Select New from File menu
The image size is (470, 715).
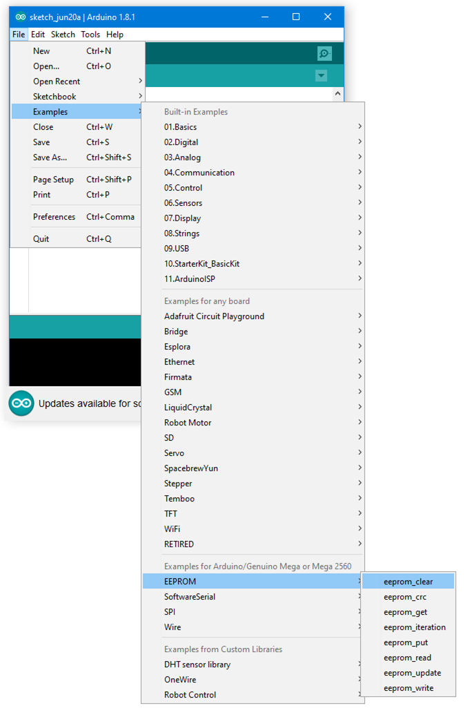(77, 51)
